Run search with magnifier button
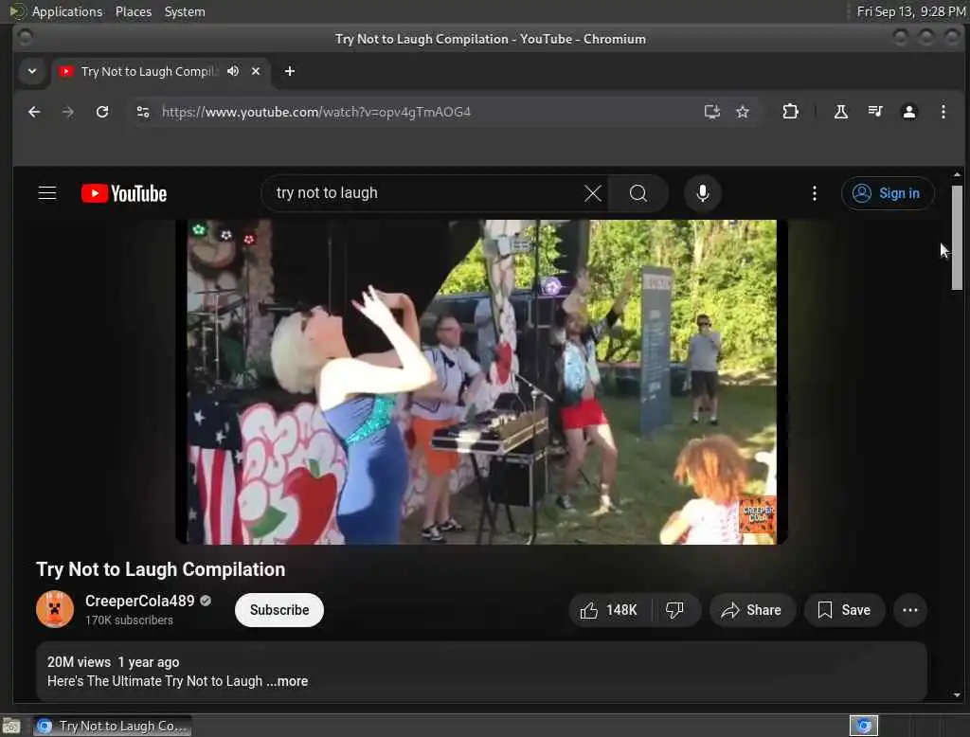The image size is (970, 737). (x=638, y=193)
